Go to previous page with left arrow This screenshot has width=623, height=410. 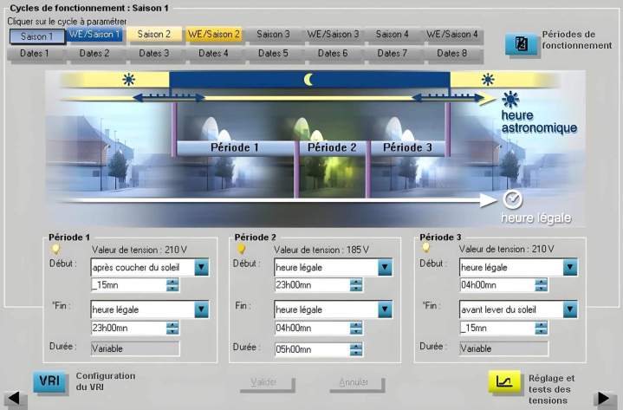(x=15, y=399)
